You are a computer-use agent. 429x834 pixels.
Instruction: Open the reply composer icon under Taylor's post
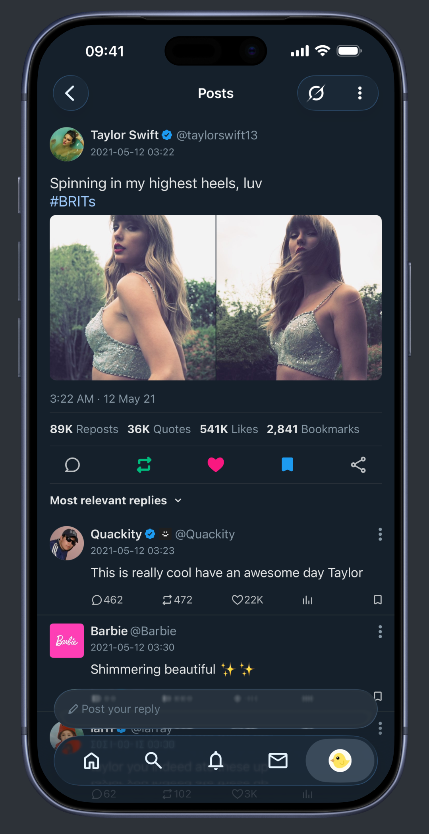(72, 465)
